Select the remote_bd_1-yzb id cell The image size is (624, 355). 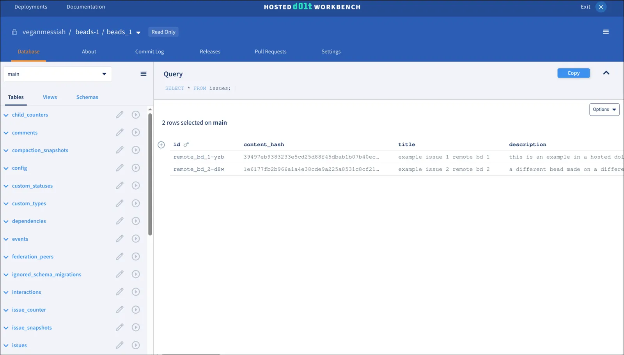pos(199,157)
